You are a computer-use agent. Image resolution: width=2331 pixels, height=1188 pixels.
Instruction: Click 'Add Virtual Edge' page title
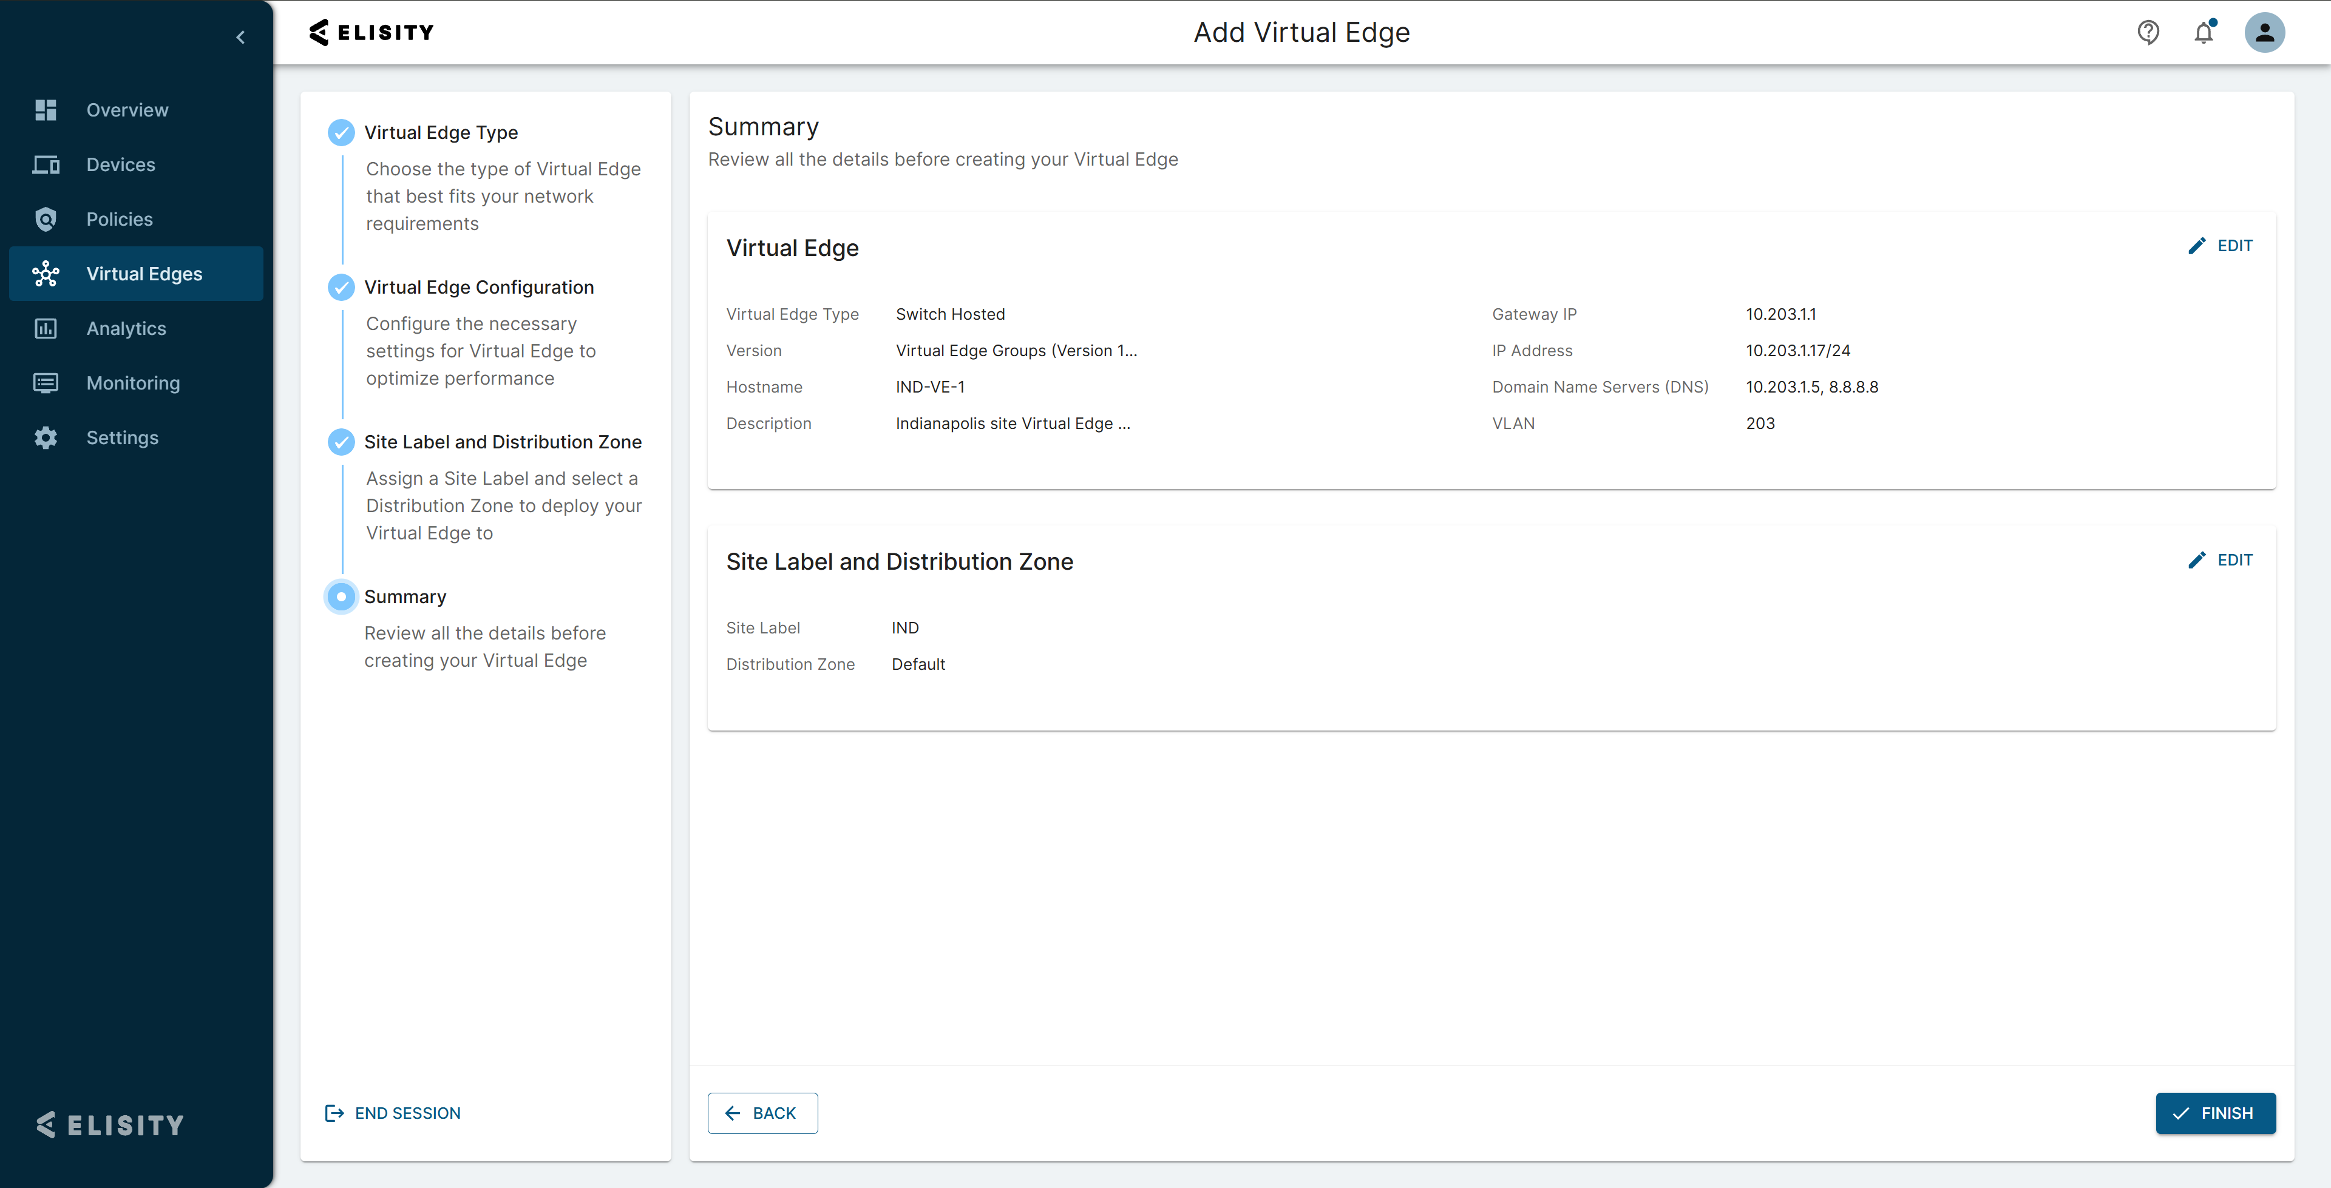click(1301, 33)
